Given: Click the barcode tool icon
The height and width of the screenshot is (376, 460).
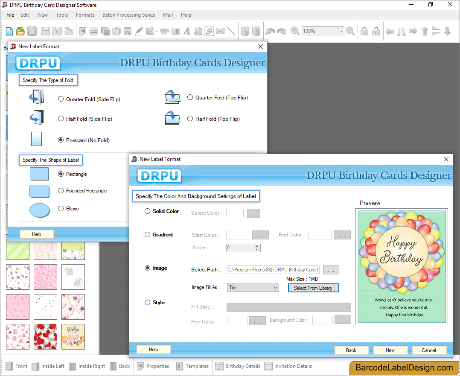Looking at the screenshot, I should (x=176, y=31).
